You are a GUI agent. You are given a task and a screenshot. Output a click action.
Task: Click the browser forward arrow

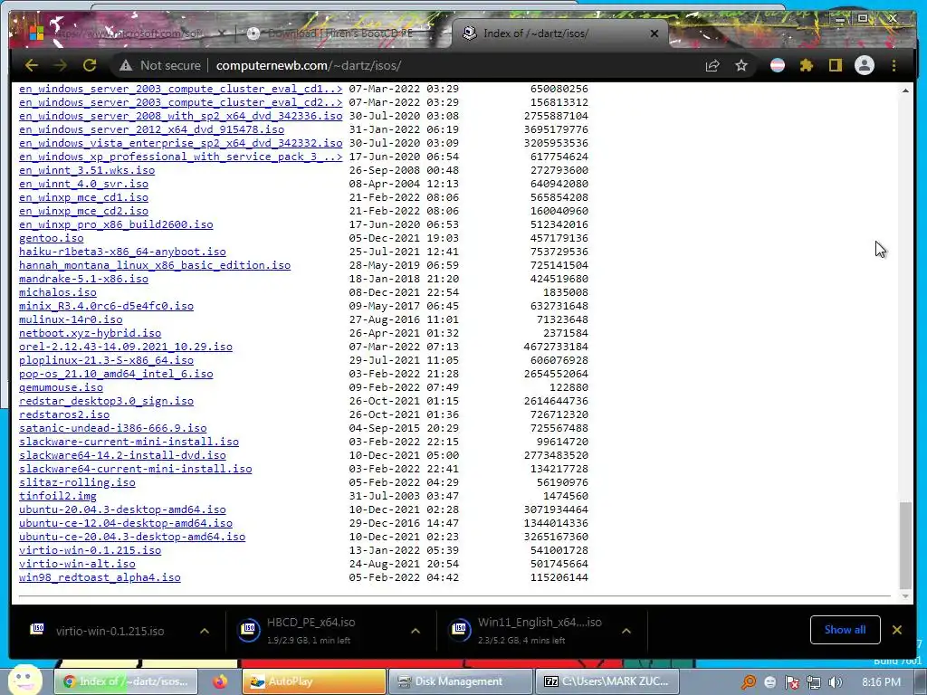click(x=61, y=65)
